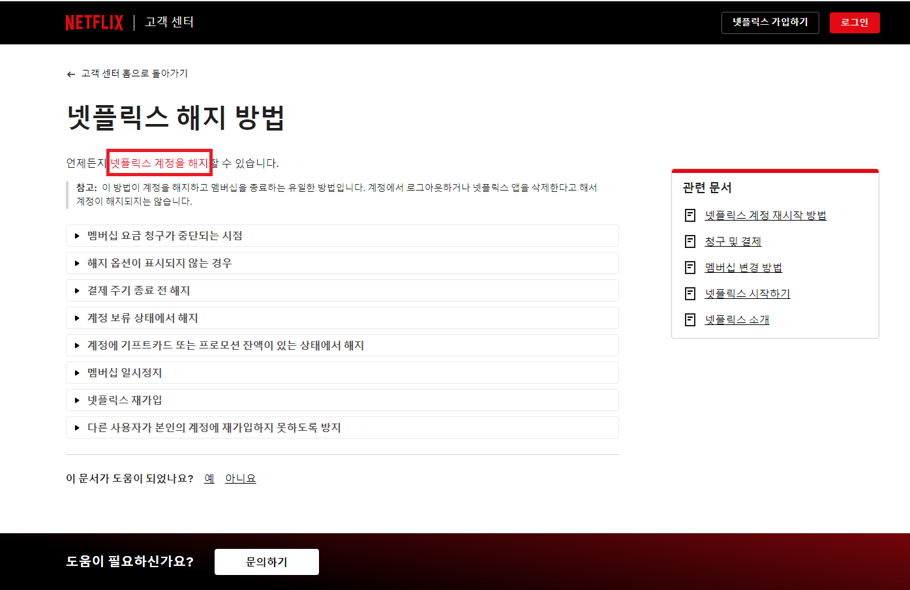Expand 멤버십 요금 청구가 중단되는 시점

tap(342, 236)
